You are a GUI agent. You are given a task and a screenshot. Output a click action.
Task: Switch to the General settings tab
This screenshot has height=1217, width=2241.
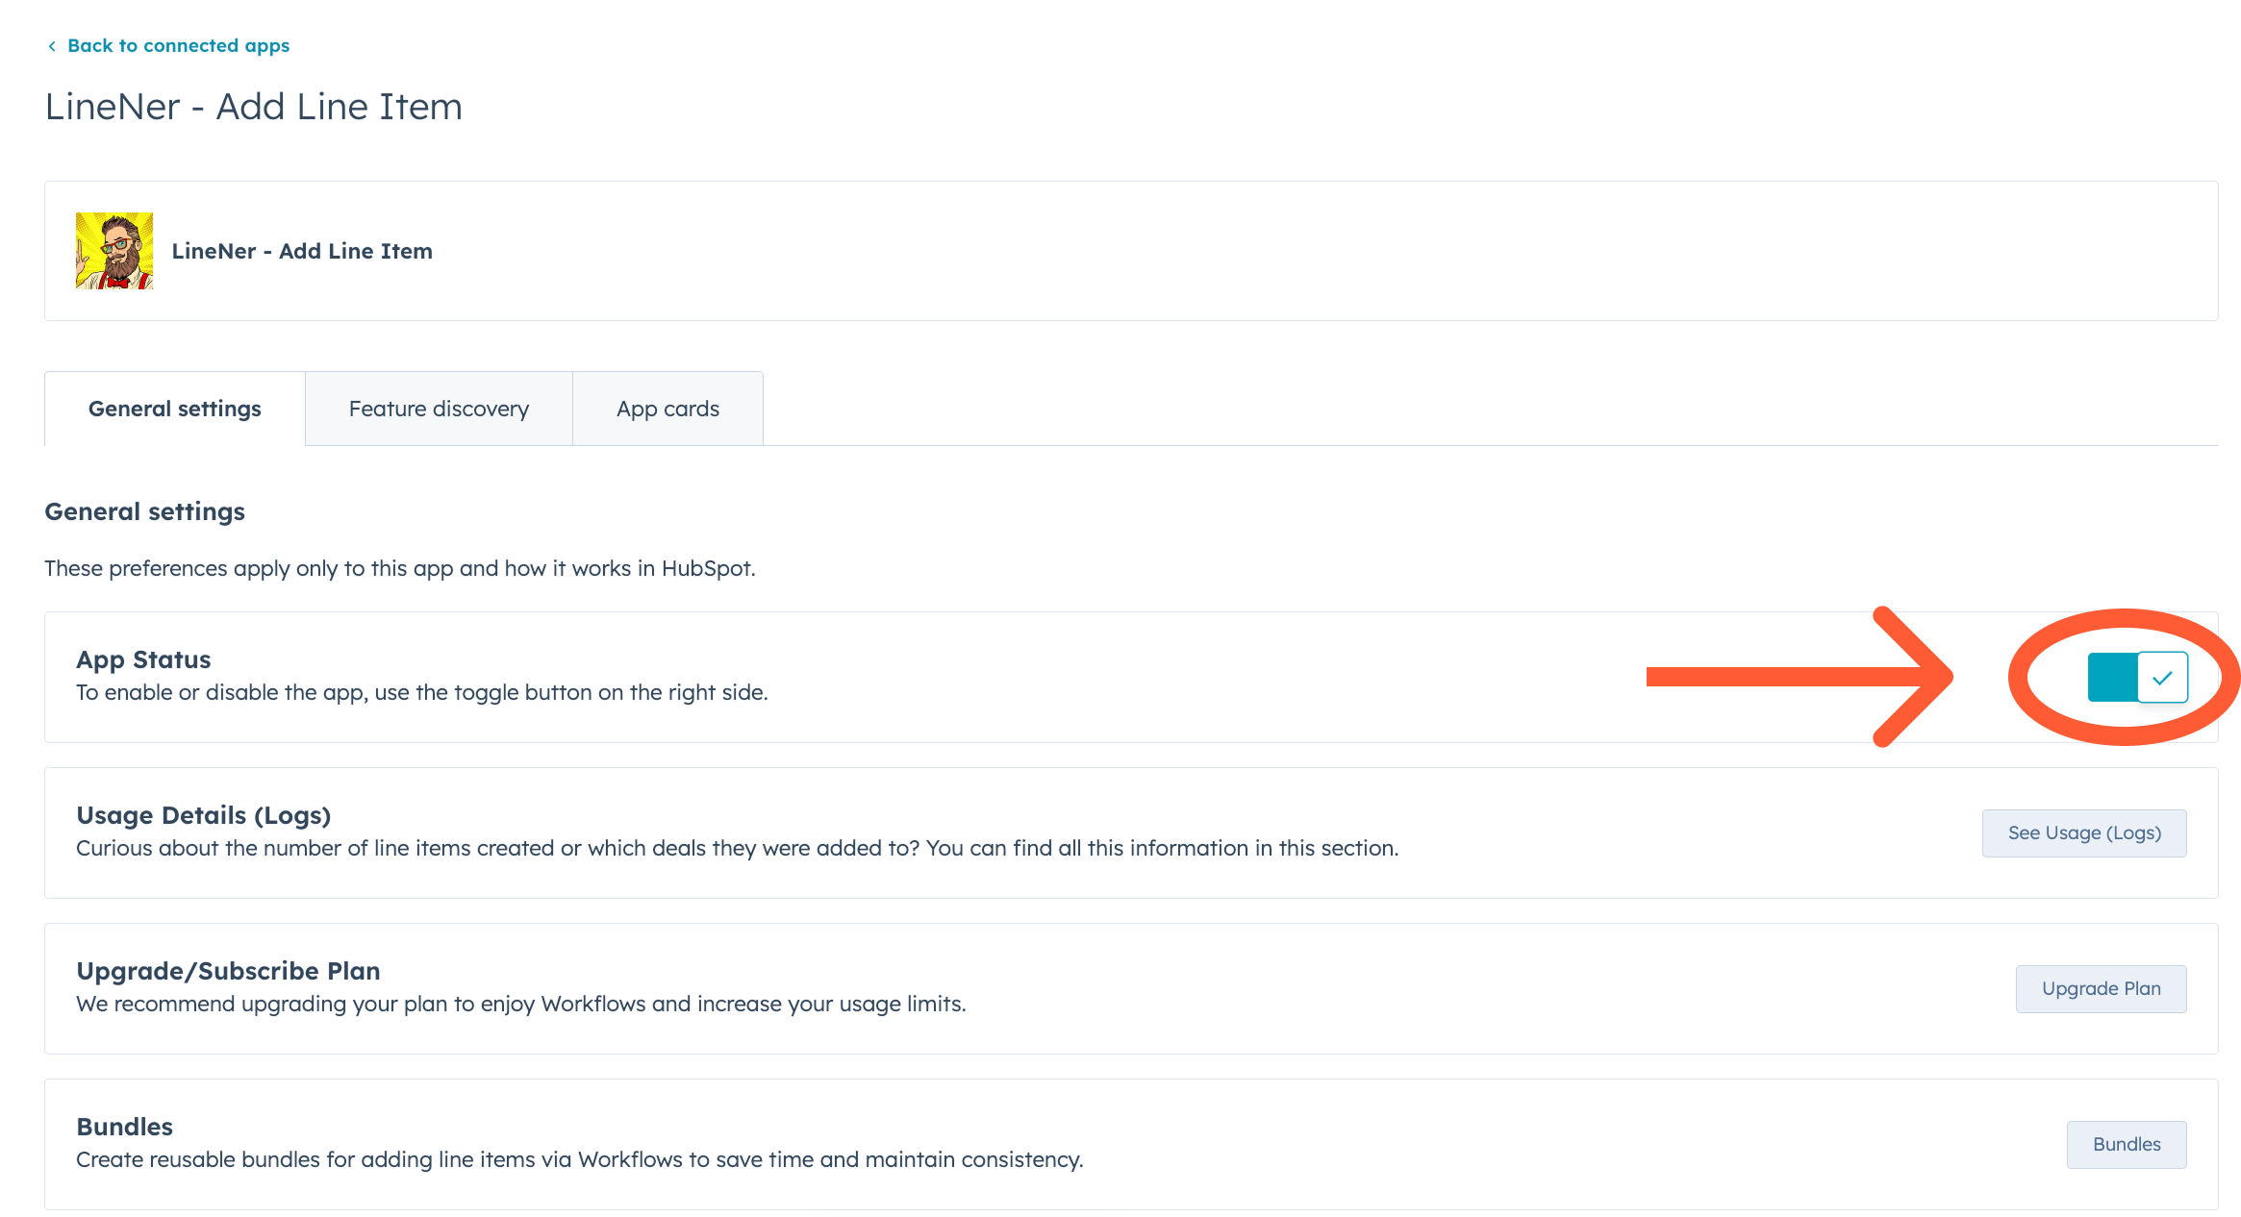point(175,409)
